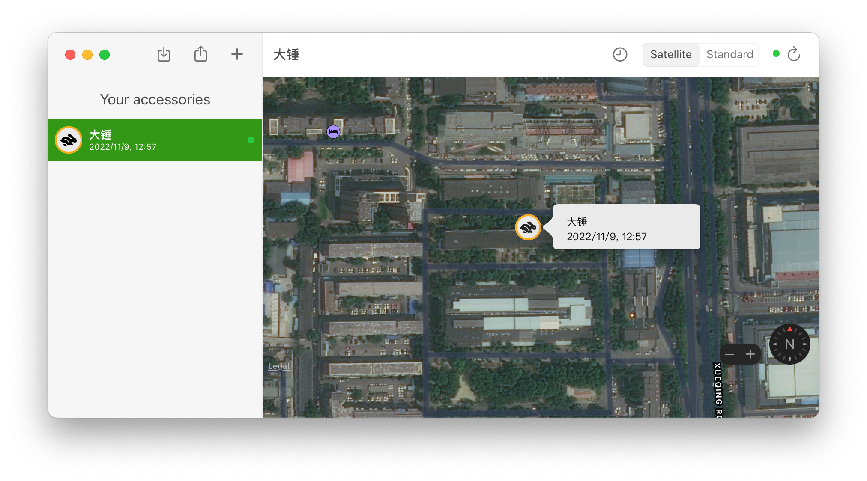Click the import download icon in sidebar toolbar
Image resolution: width=867 pixels, height=481 pixels.
point(164,54)
